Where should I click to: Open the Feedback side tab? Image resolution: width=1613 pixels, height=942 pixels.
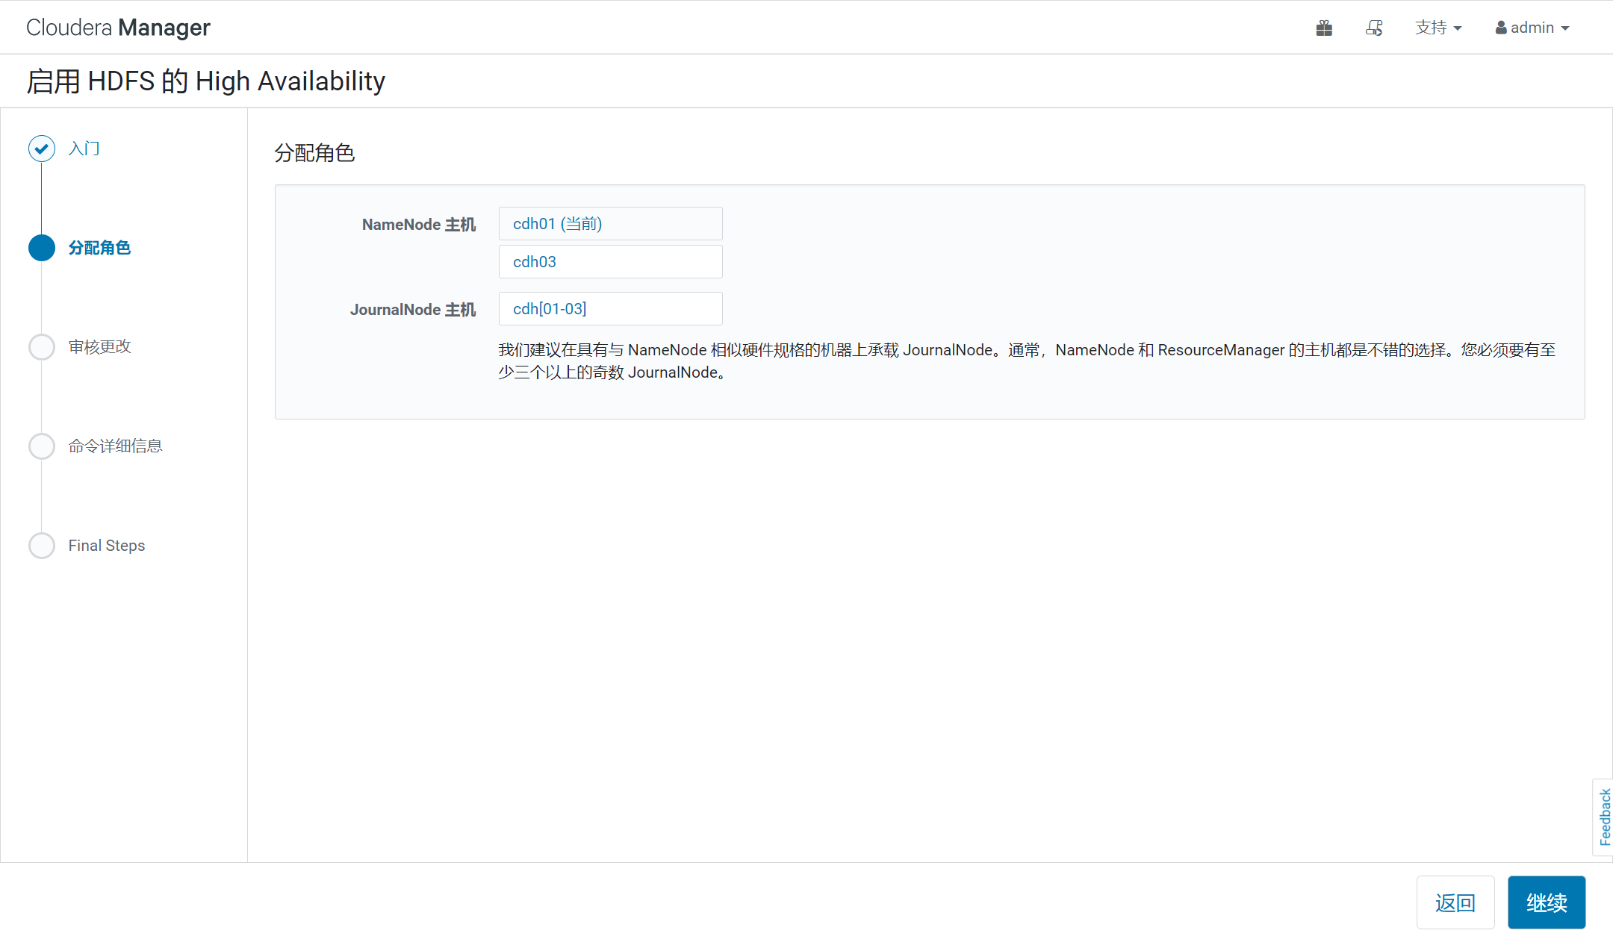click(x=1604, y=817)
